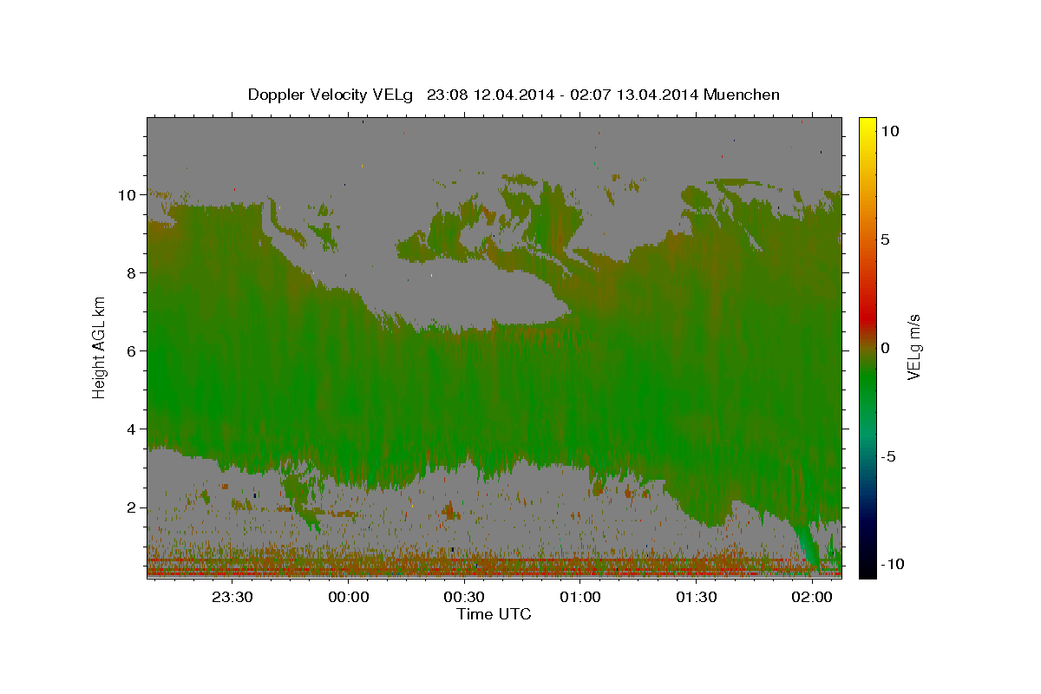Click the colorbar value label 10
This screenshot has height=694, width=1041.
(890, 131)
